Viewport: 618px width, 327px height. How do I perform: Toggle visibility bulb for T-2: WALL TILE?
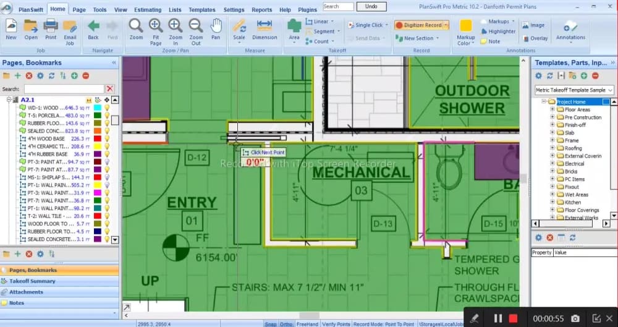click(x=106, y=216)
